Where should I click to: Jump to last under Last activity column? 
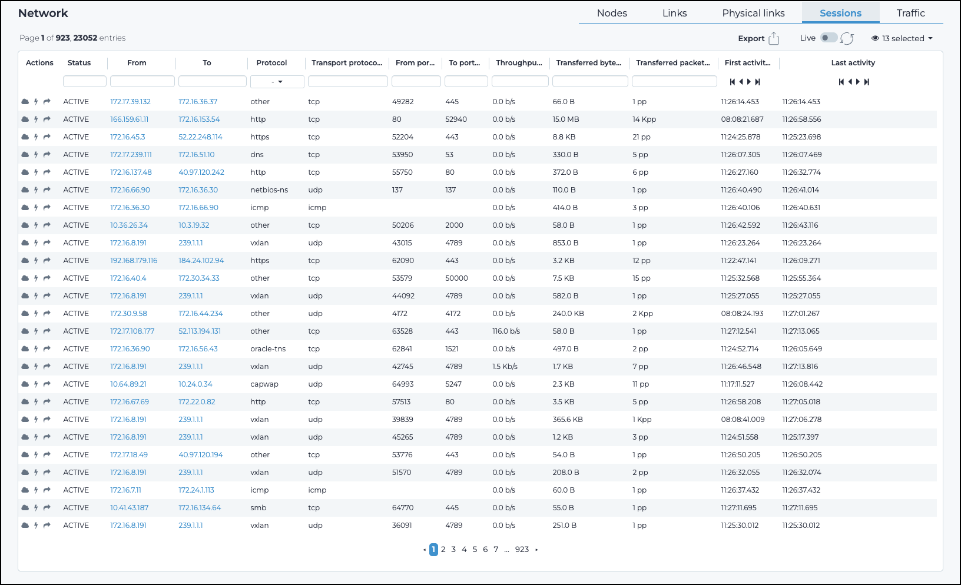867,82
